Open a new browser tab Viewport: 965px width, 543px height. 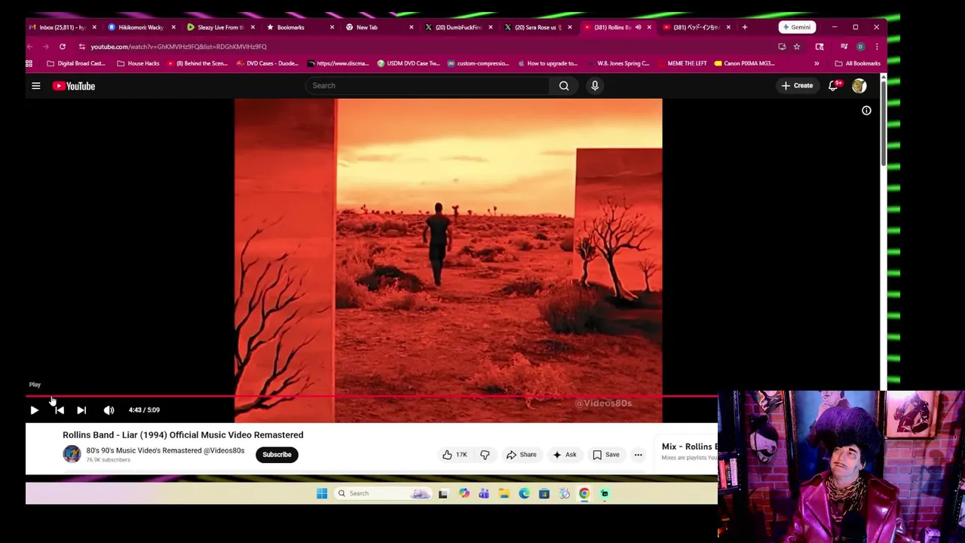(x=745, y=27)
